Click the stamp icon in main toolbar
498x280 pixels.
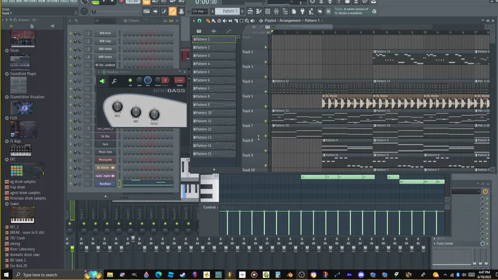pyautogui.click(x=181, y=12)
